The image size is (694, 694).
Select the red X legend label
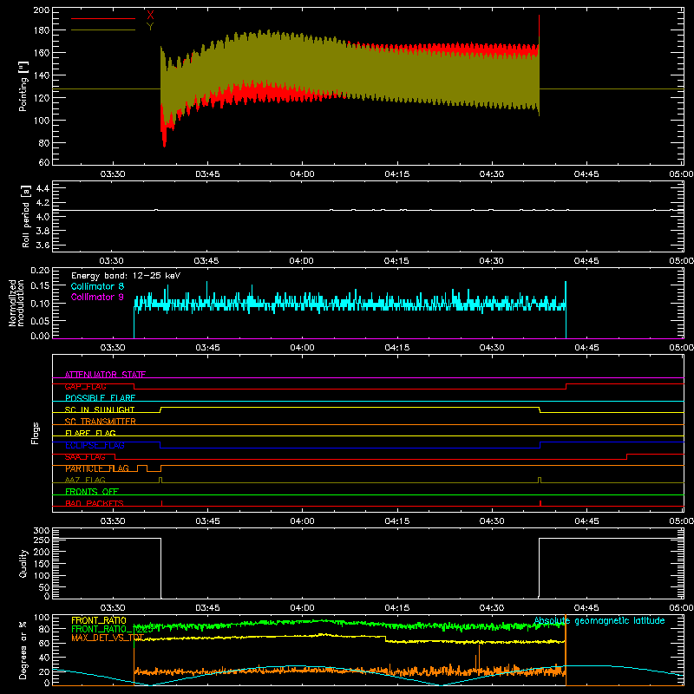click(x=150, y=15)
